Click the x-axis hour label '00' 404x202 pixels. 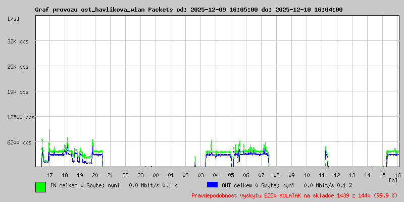[x=156, y=175]
